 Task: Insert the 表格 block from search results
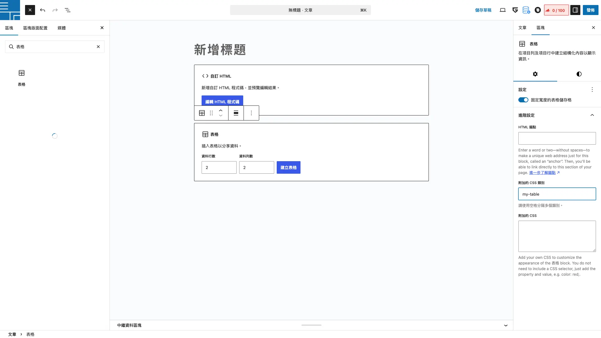tap(22, 78)
